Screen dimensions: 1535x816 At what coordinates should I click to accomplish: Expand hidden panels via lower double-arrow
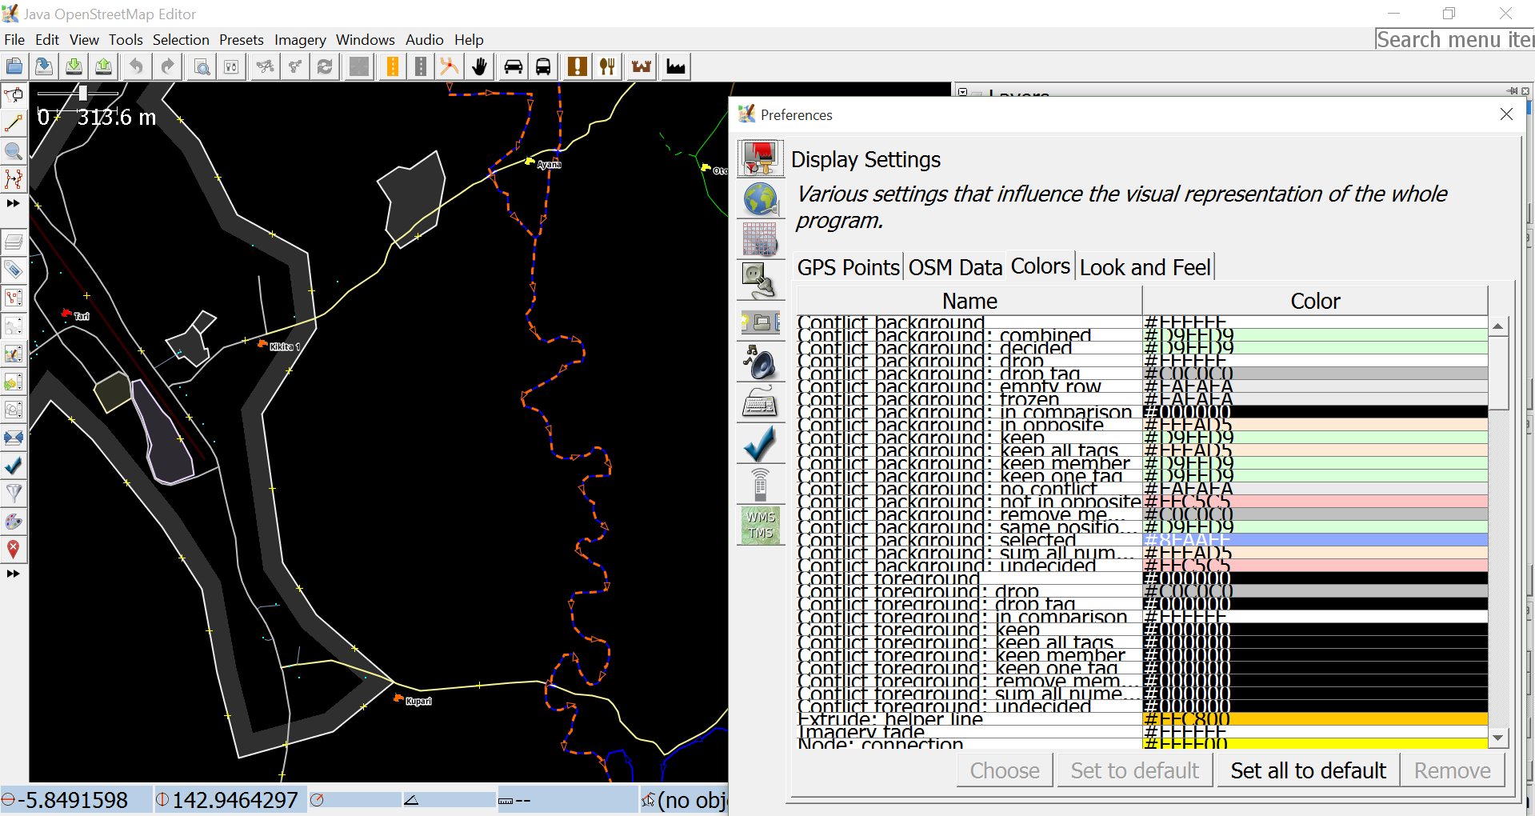point(14,574)
